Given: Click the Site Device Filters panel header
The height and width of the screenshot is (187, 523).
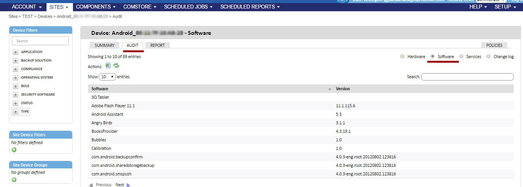Looking at the screenshot, I should point(40,135).
